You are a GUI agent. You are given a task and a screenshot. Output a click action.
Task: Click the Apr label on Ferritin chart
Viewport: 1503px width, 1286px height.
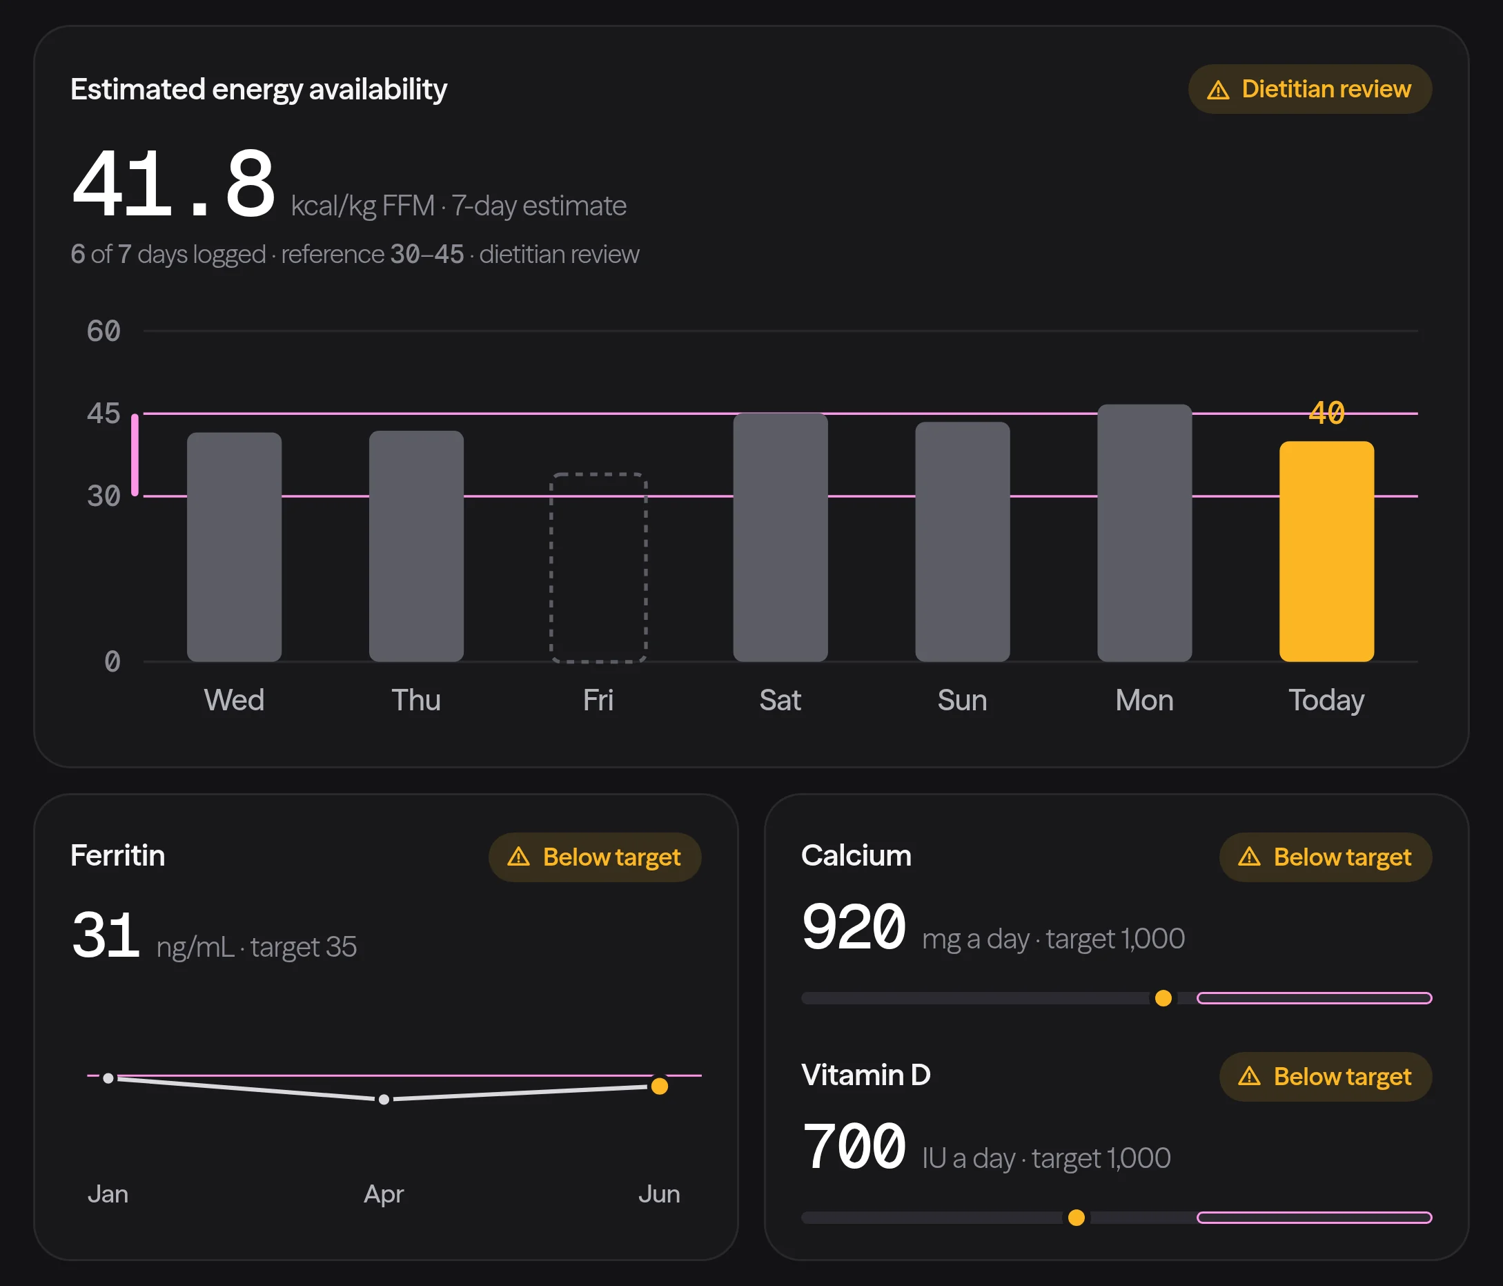pyautogui.click(x=384, y=1195)
